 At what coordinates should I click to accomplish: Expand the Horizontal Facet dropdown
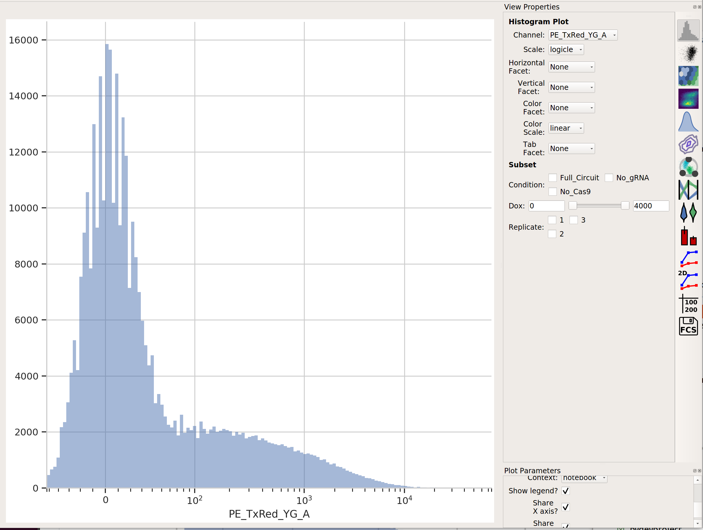(571, 67)
